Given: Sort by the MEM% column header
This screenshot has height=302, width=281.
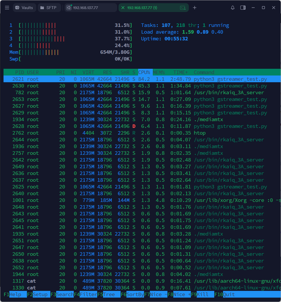Looking at the screenshot, I should coord(159,72).
